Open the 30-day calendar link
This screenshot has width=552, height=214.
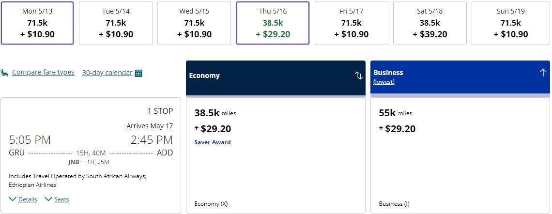click(107, 73)
